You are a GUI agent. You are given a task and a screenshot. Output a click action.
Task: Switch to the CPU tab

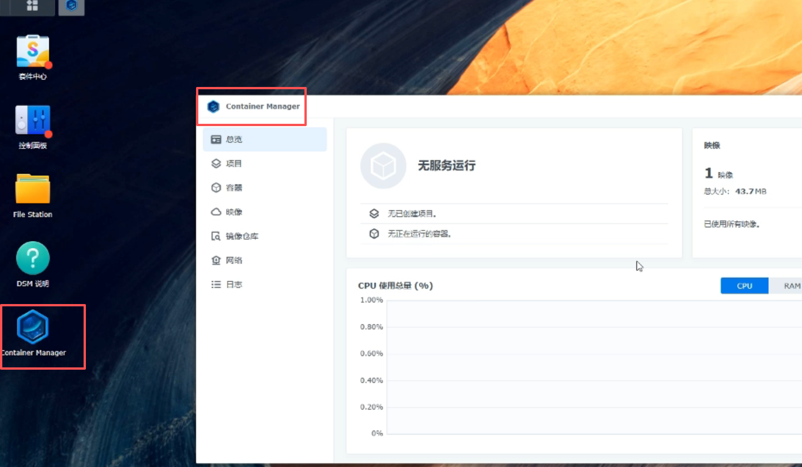click(x=744, y=285)
